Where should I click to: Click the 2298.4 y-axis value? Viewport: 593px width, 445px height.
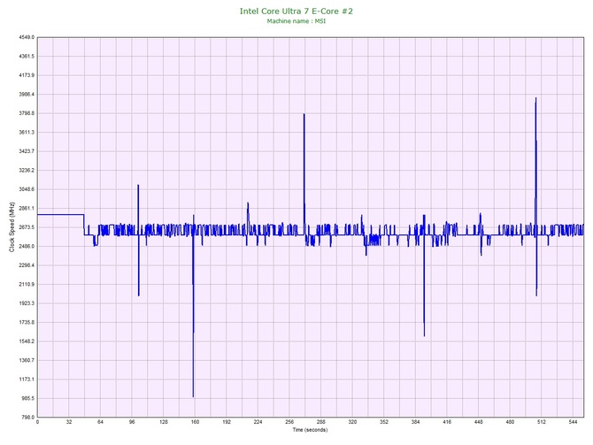tap(27, 265)
